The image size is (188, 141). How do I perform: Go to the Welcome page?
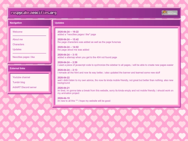(17, 32)
